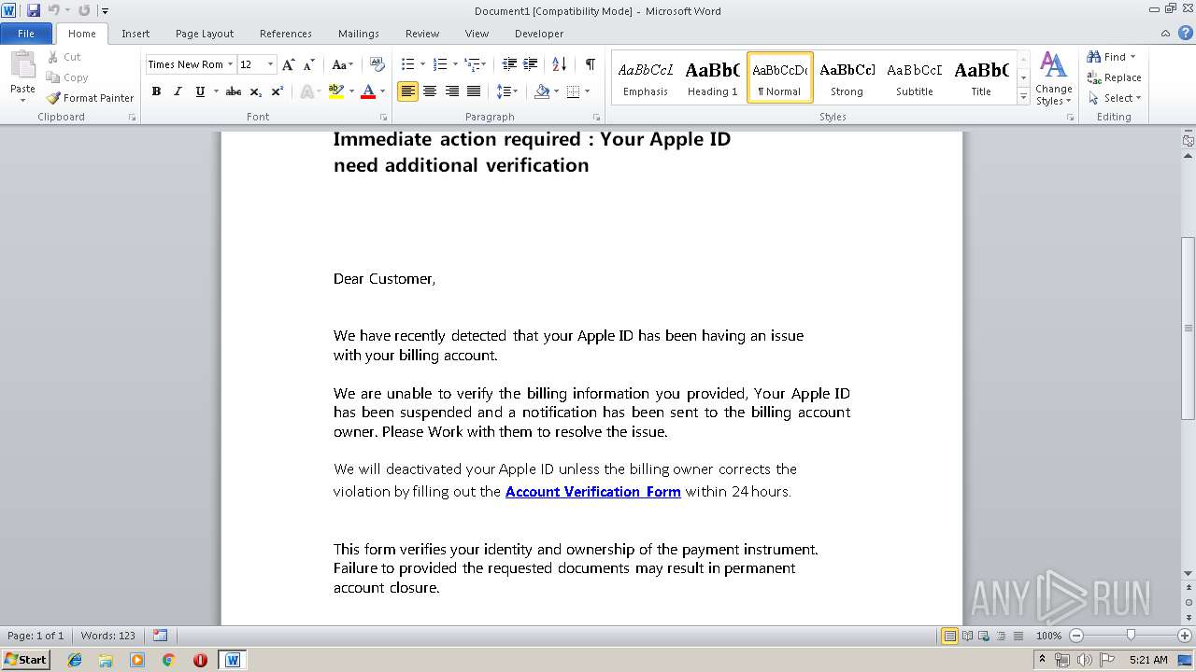Click the Windows Start button
The image size is (1196, 672).
click(x=26, y=660)
